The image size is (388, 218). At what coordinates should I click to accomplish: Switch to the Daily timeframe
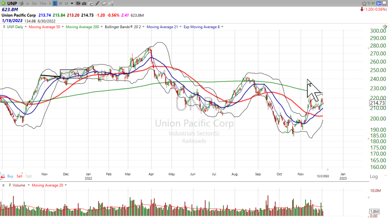55,4
